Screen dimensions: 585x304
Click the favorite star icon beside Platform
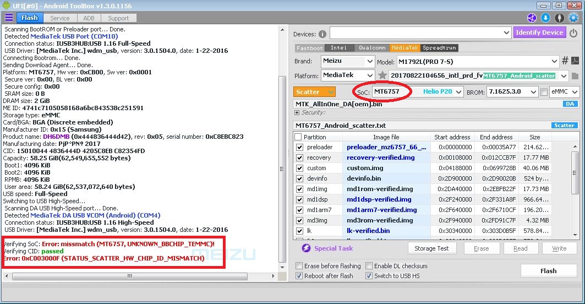pyautogui.click(x=382, y=75)
